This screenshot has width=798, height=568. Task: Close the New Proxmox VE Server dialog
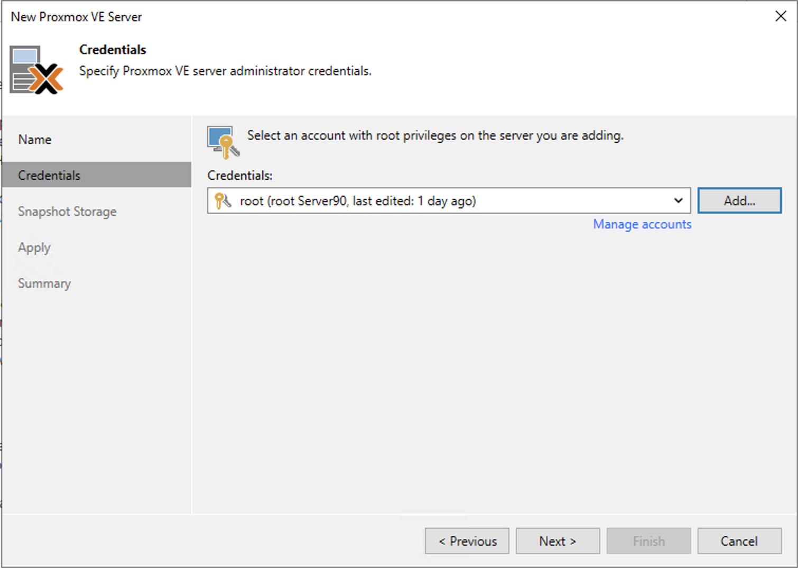pos(781,16)
